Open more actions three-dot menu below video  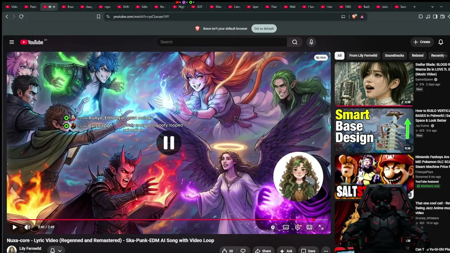(326, 251)
